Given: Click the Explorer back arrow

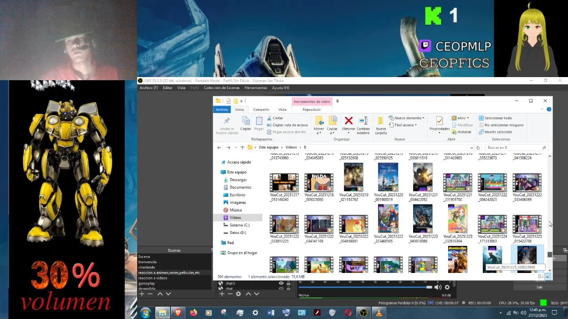Looking at the screenshot, I should (x=219, y=148).
